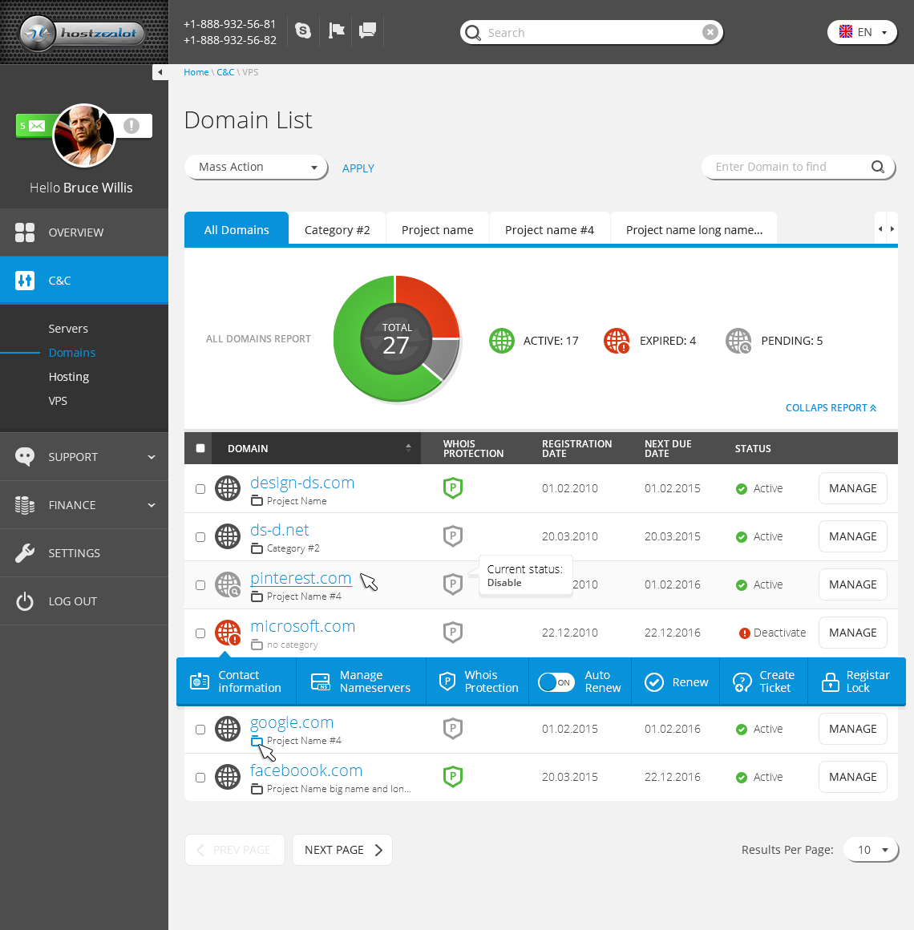
Task: Click the hostzealot logo
Action: coord(83,33)
